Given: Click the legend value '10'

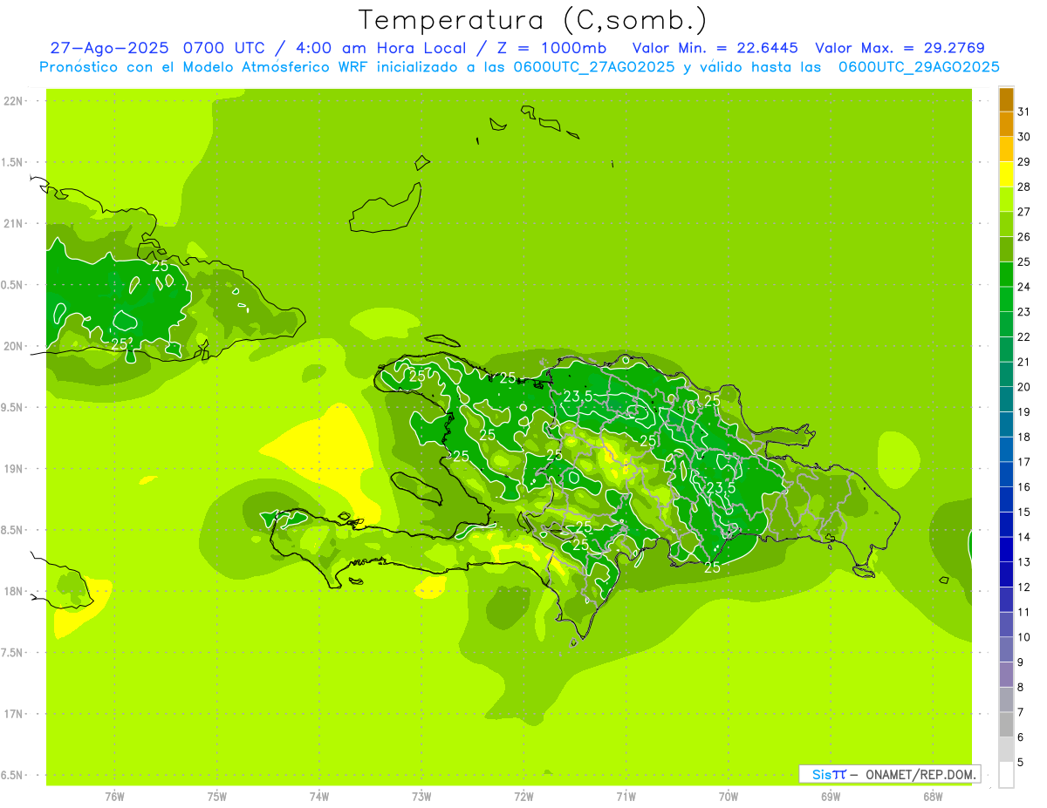Looking at the screenshot, I should (x=1024, y=637).
